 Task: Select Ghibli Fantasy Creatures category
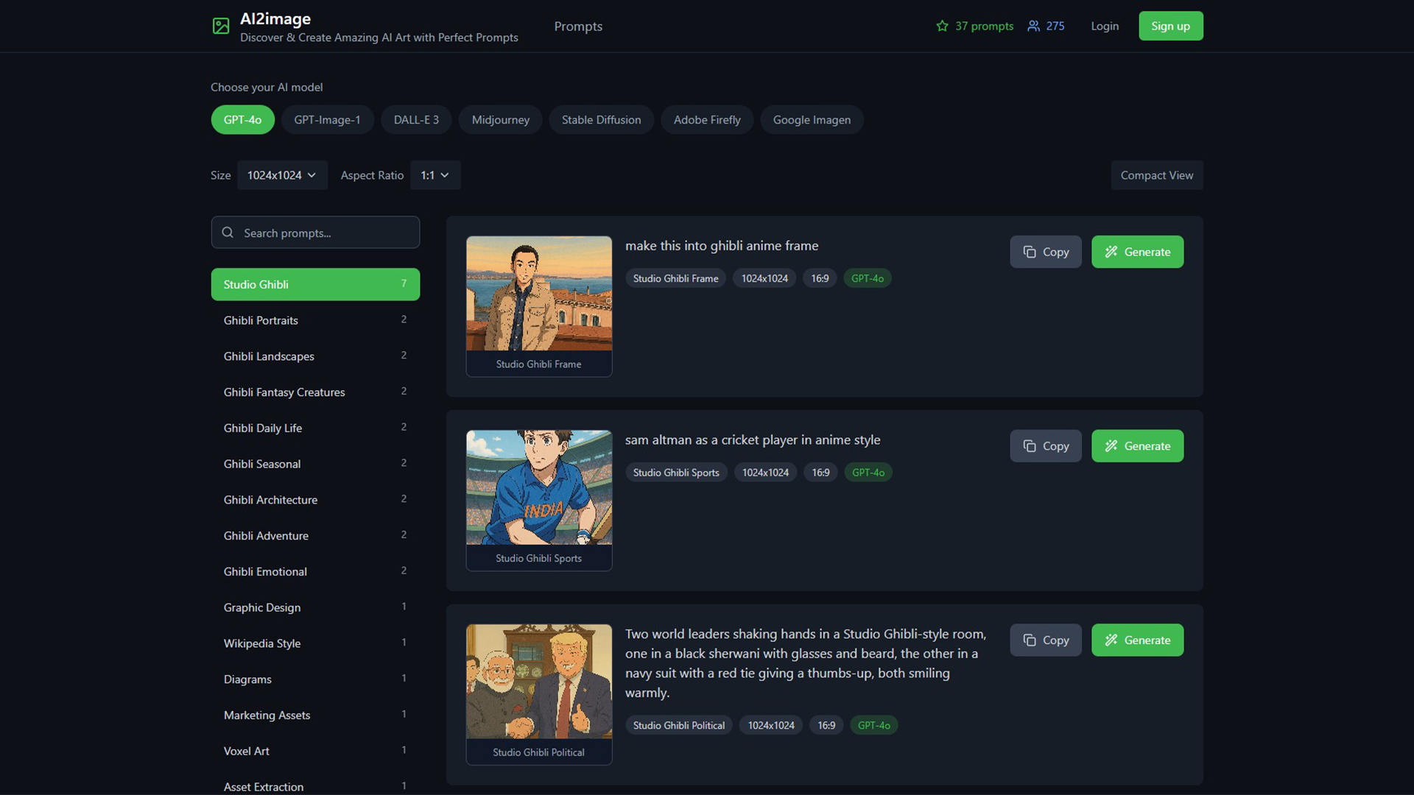click(x=315, y=392)
